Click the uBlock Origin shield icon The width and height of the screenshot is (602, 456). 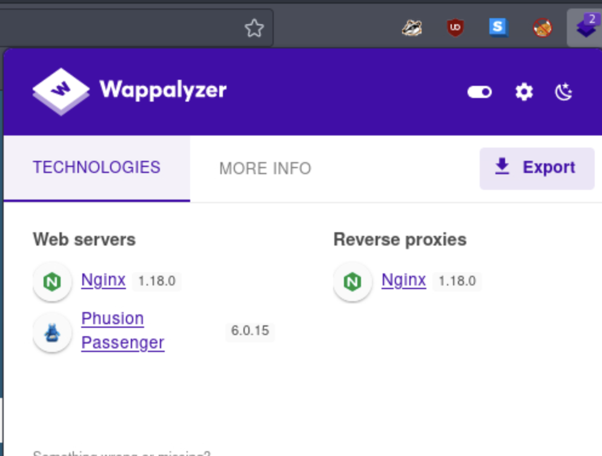click(455, 27)
